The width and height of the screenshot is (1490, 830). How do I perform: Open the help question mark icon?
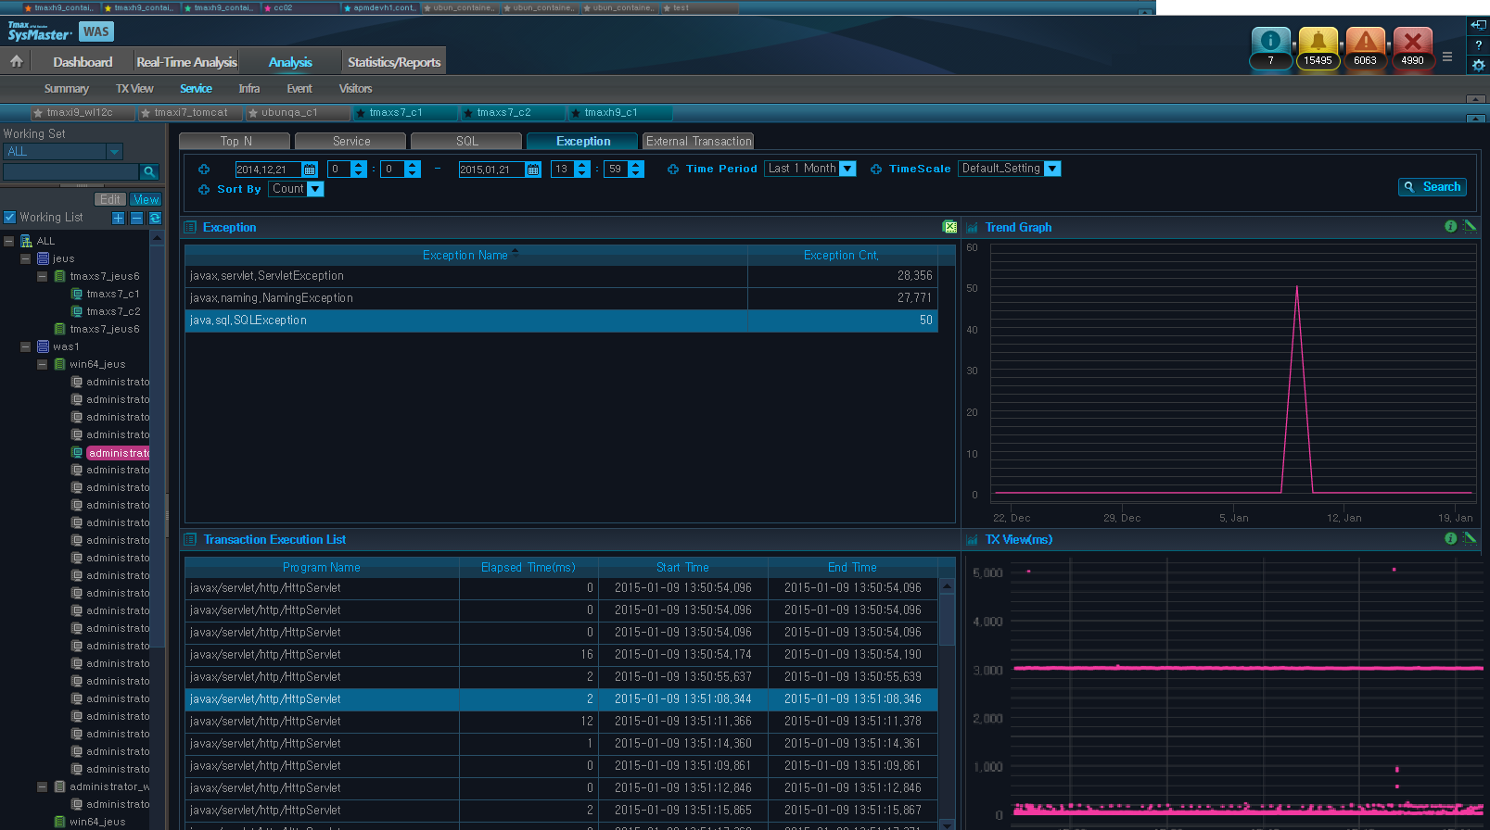(x=1478, y=44)
